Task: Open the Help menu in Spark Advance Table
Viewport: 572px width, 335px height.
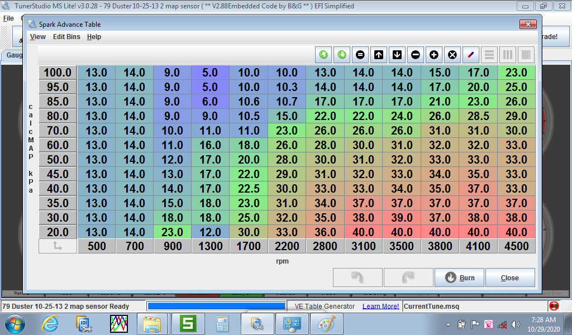Action: [94, 37]
